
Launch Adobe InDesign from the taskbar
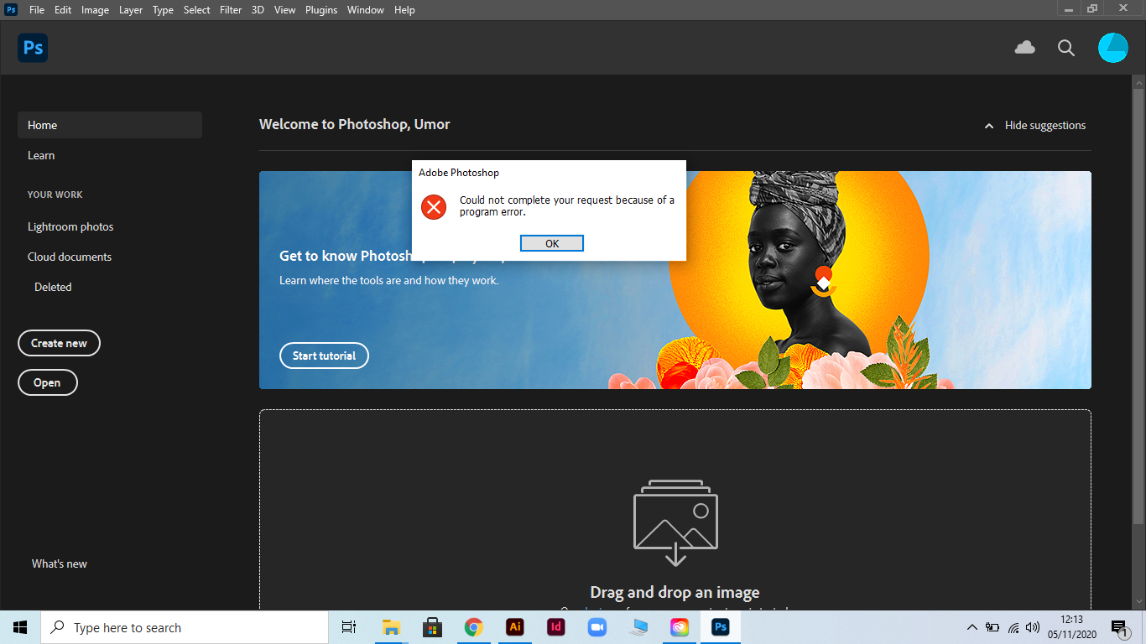tap(555, 626)
